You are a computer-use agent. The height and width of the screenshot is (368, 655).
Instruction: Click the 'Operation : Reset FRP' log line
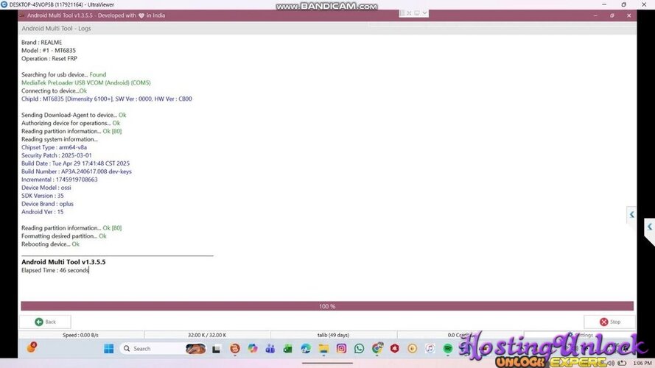[49, 58]
